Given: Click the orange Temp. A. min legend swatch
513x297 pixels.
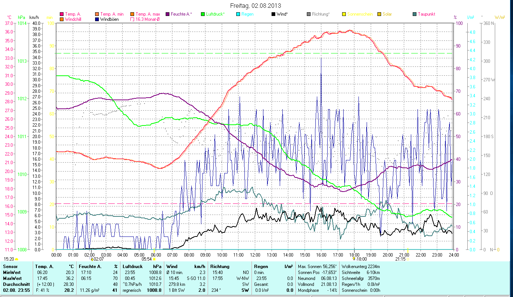Looking at the screenshot, I should tap(97, 14).
